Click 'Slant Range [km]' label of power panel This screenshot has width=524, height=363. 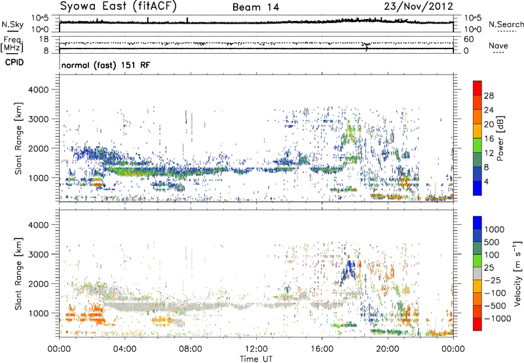[18, 138]
